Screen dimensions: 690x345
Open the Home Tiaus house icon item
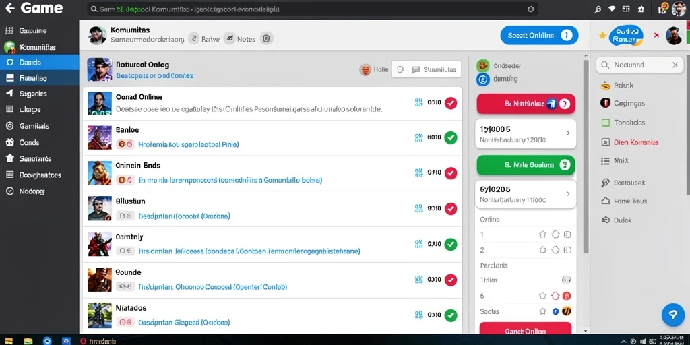(606, 201)
